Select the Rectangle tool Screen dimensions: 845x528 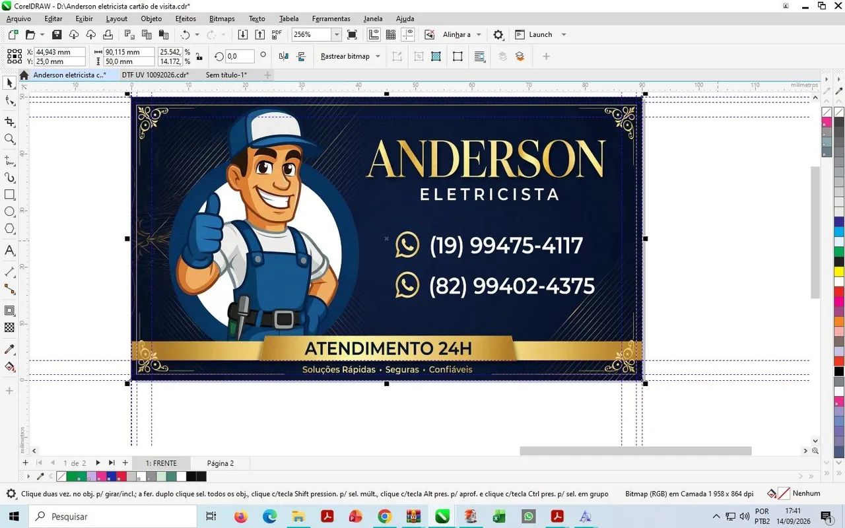(x=9, y=195)
